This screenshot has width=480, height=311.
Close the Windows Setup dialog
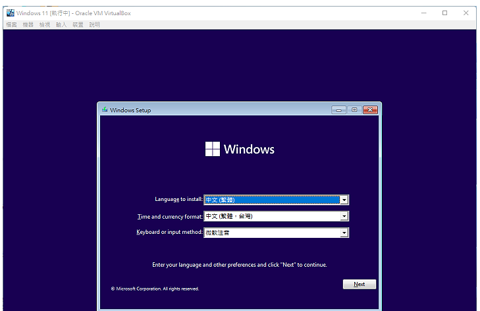[x=371, y=109]
